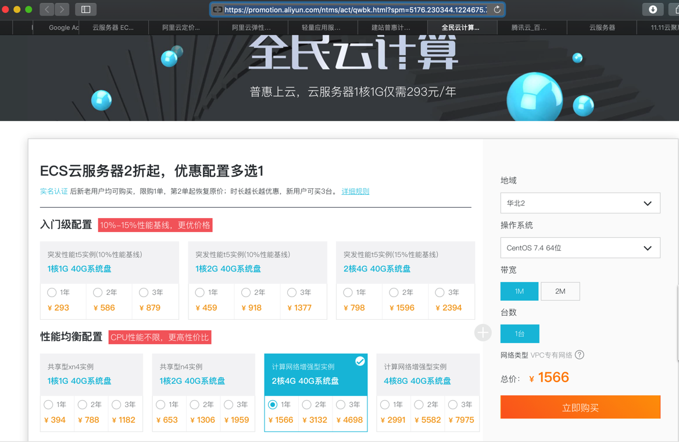
Task: Select 3年 for ¥1959 共享型n4 plan
Action: point(228,404)
